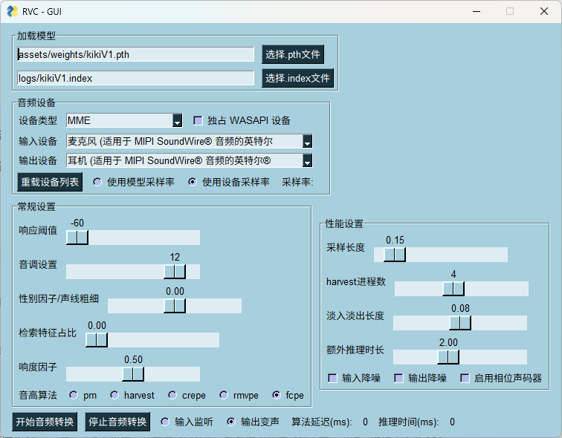Click the harvest进程数 slider handle
The height and width of the screenshot is (438, 562).
[453, 289]
